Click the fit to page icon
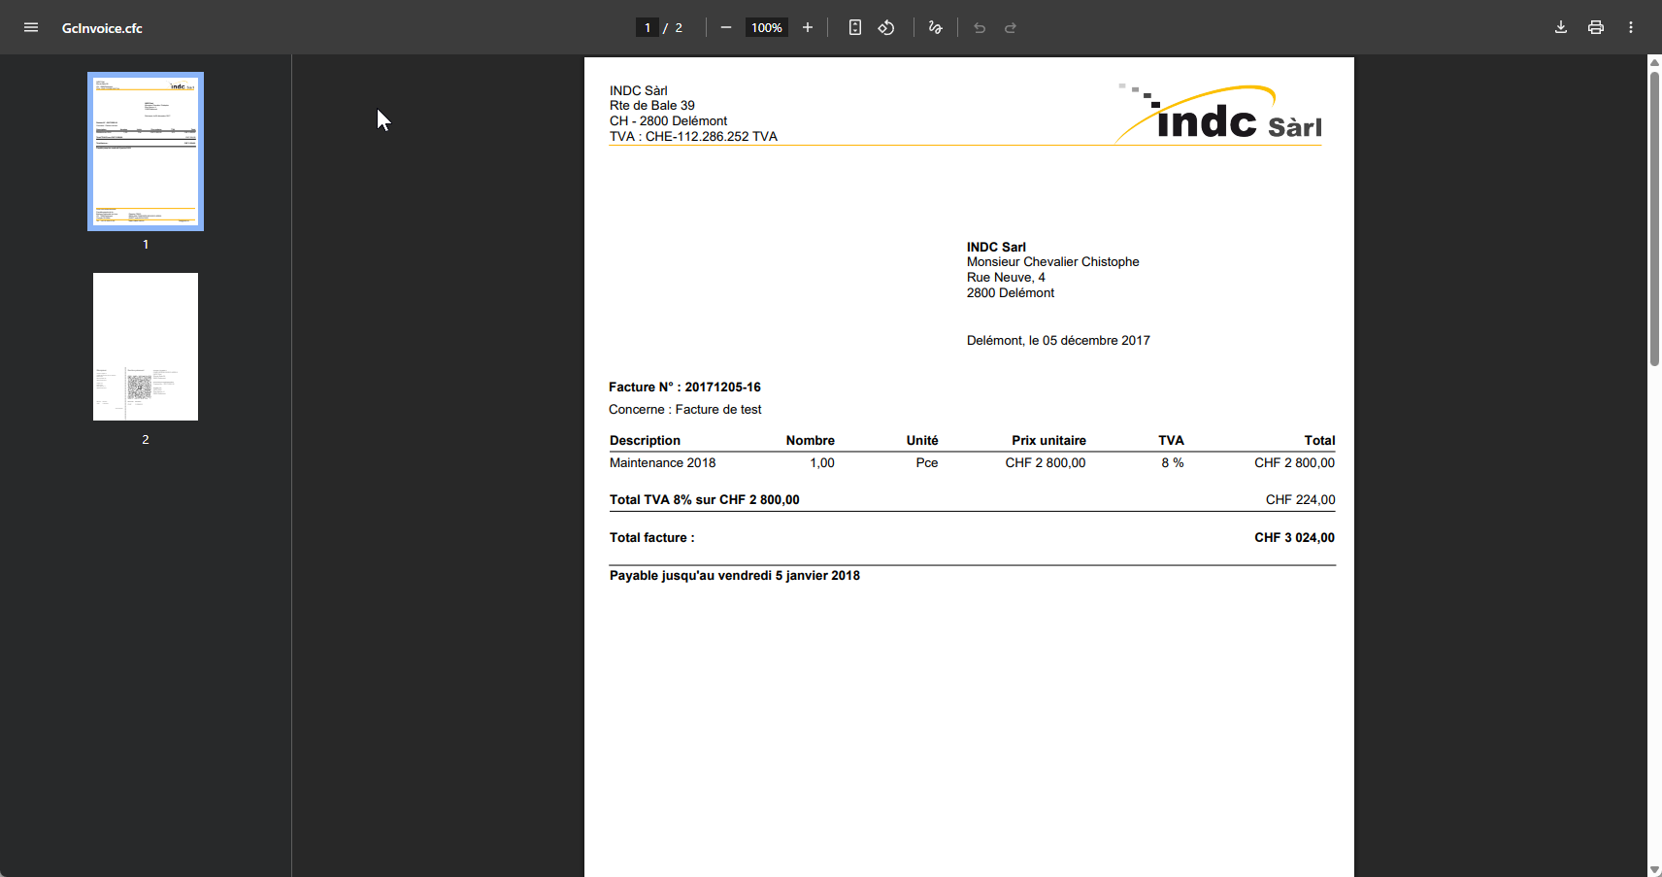This screenshot has height=877, width=1662. click(854, 27)
